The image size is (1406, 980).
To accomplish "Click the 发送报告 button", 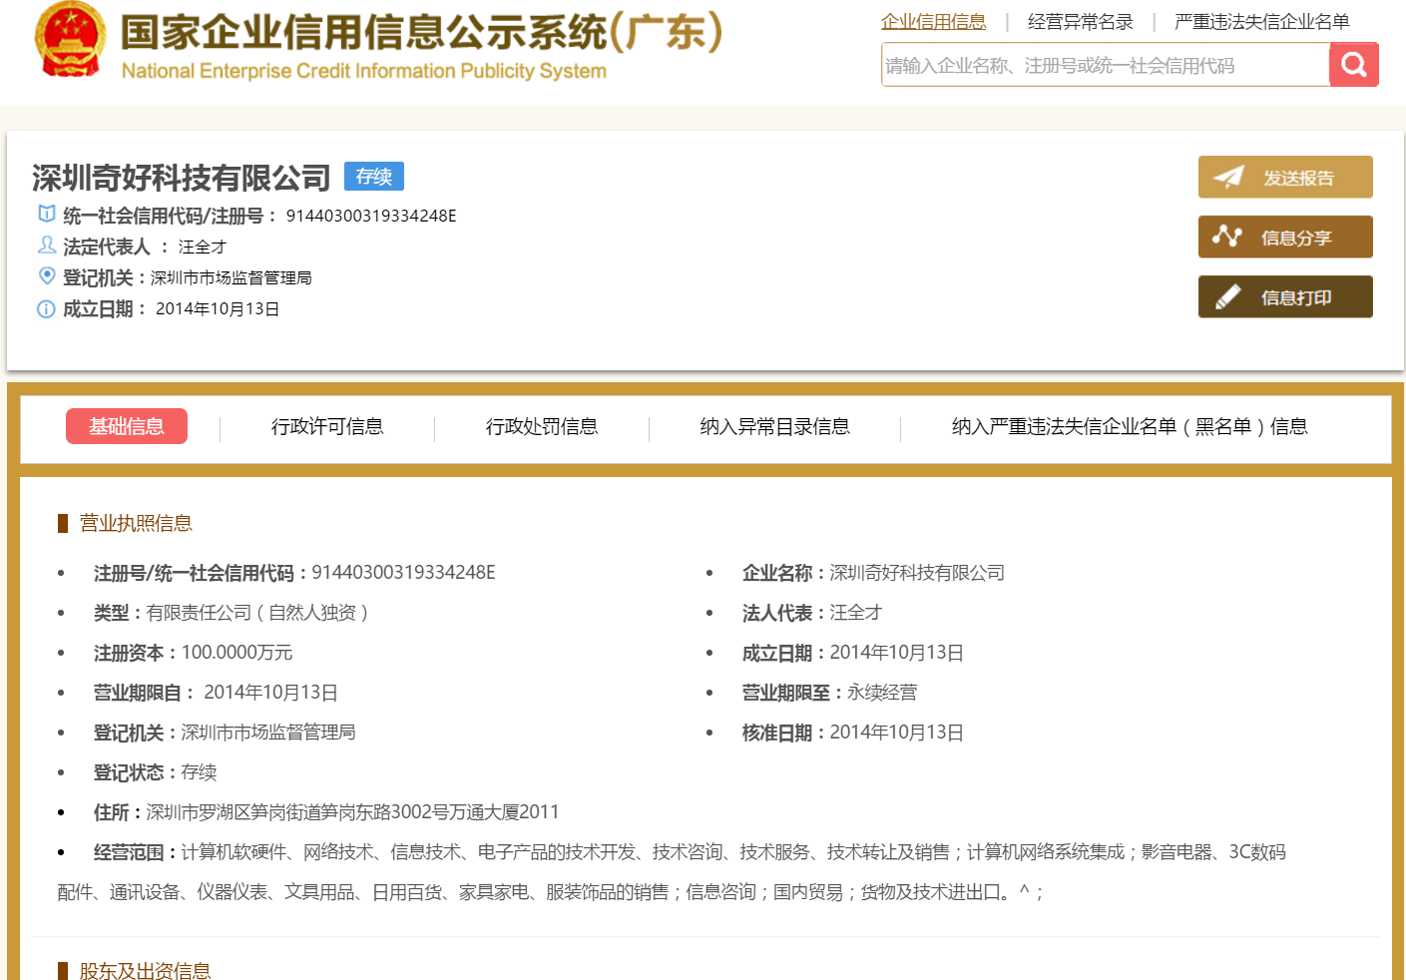I will pos(1285,178).
